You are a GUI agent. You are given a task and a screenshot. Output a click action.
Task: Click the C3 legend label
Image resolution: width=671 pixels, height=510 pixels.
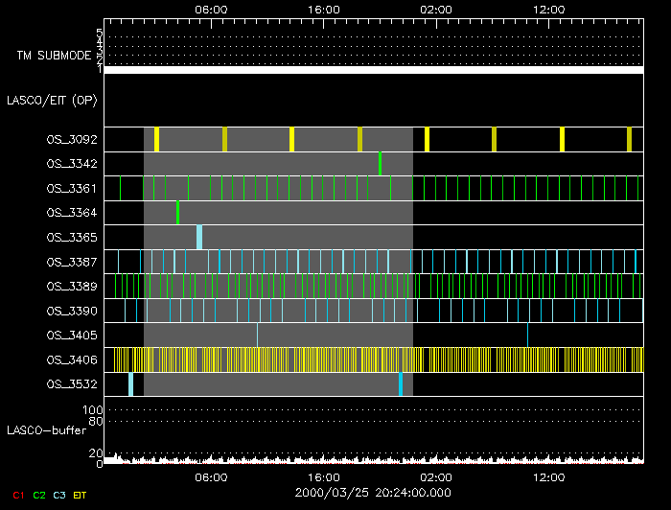tap(59, 495)
